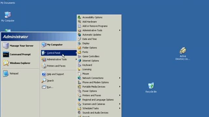Viewport: 209px width, 117px height.
Task: Click Phone and Modem Options icon
Action: click(x=79, y=82)
